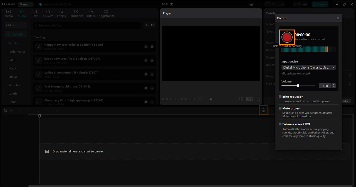
Task: Click the timeline playhead marker
Action: point(40,116)
